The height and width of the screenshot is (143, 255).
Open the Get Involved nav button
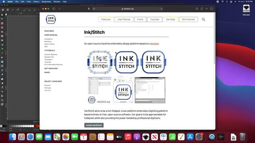[x=188, y=19]
